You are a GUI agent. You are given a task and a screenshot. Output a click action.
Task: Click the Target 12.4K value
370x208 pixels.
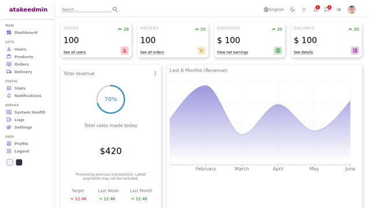(x=79, y=199)
